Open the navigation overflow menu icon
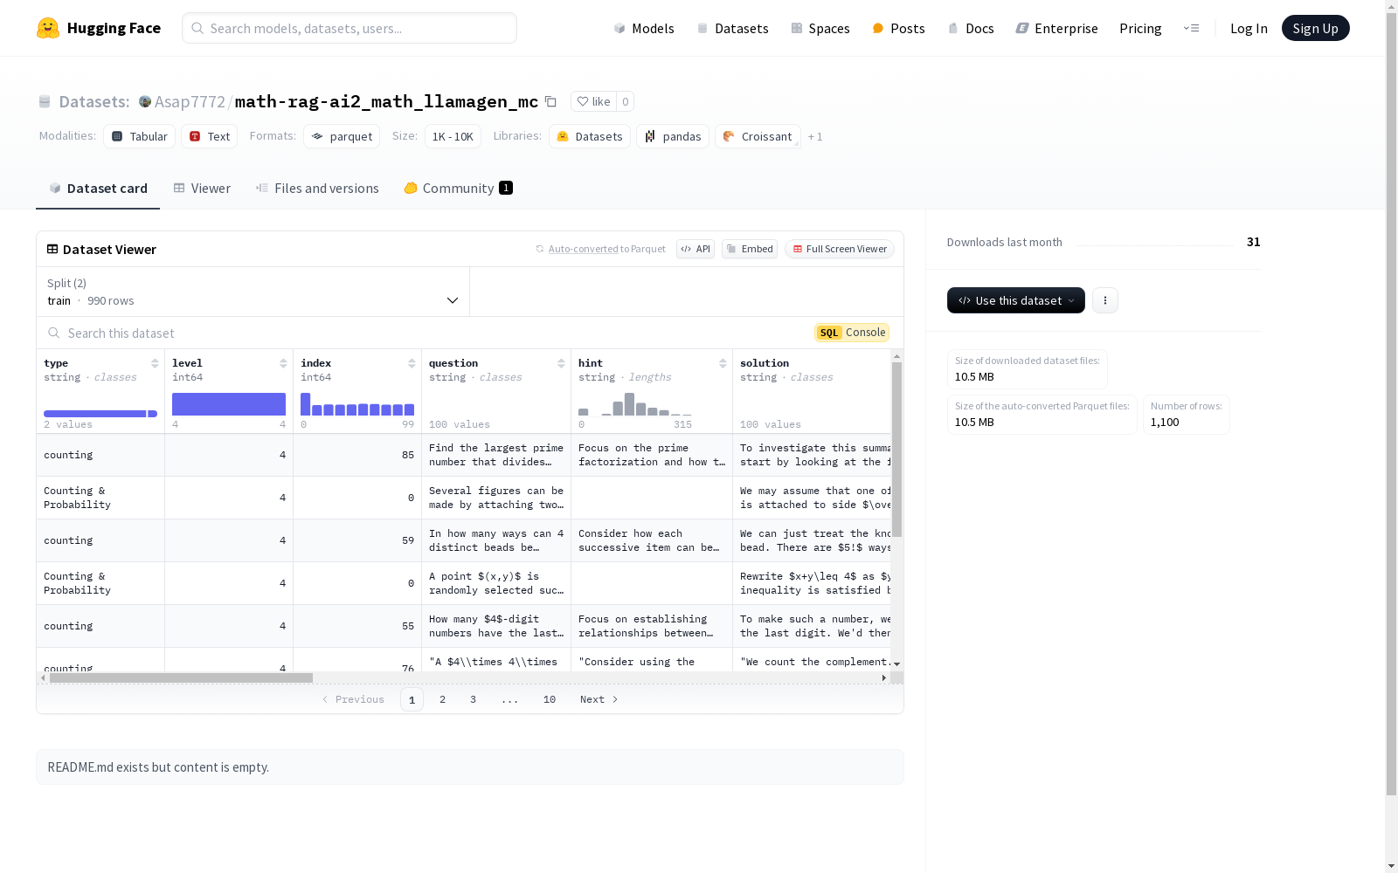The width and height of the screenshot is (1398, 873). [1191, 28]
